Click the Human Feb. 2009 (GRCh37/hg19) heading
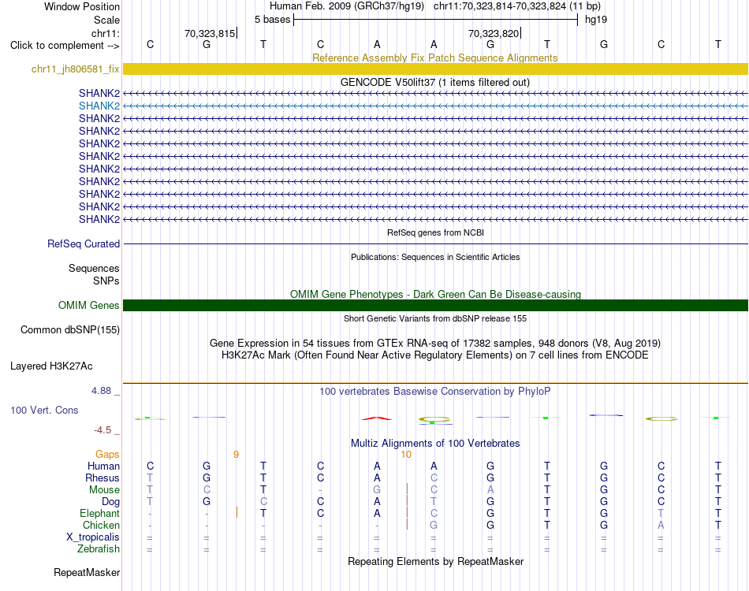Screen dimensions: 749x591 point(347,6)
